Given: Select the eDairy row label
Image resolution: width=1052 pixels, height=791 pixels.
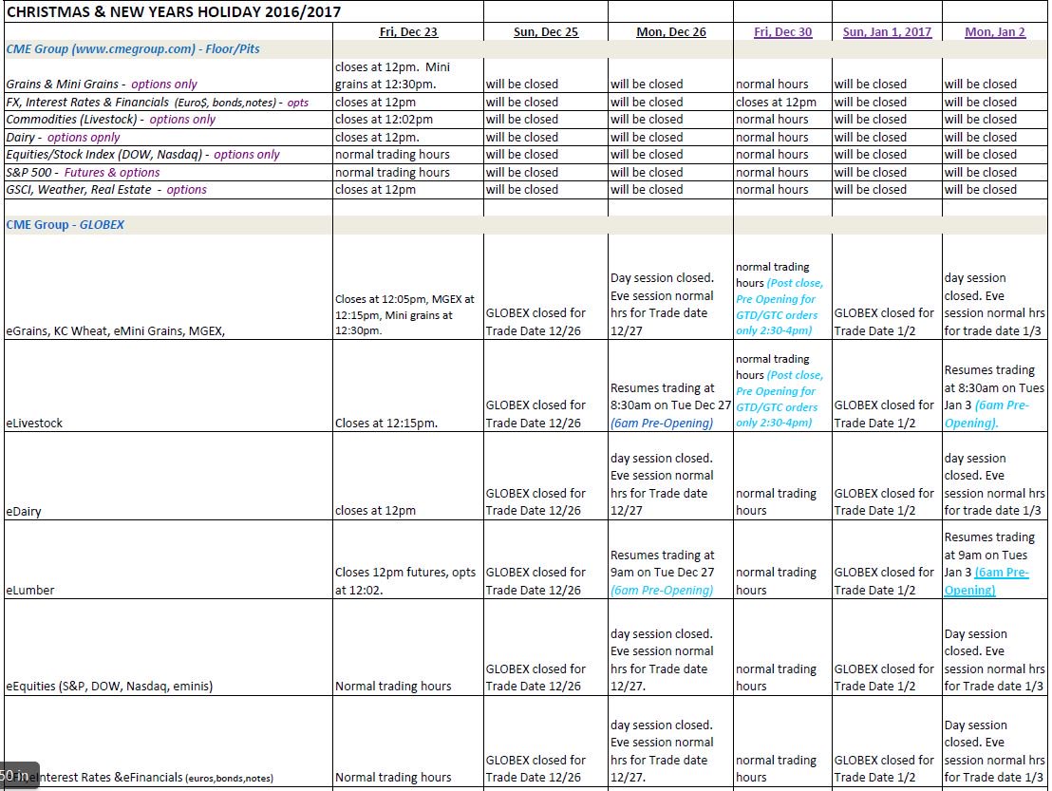Looking at the screenshot, I should pos(24,511).
